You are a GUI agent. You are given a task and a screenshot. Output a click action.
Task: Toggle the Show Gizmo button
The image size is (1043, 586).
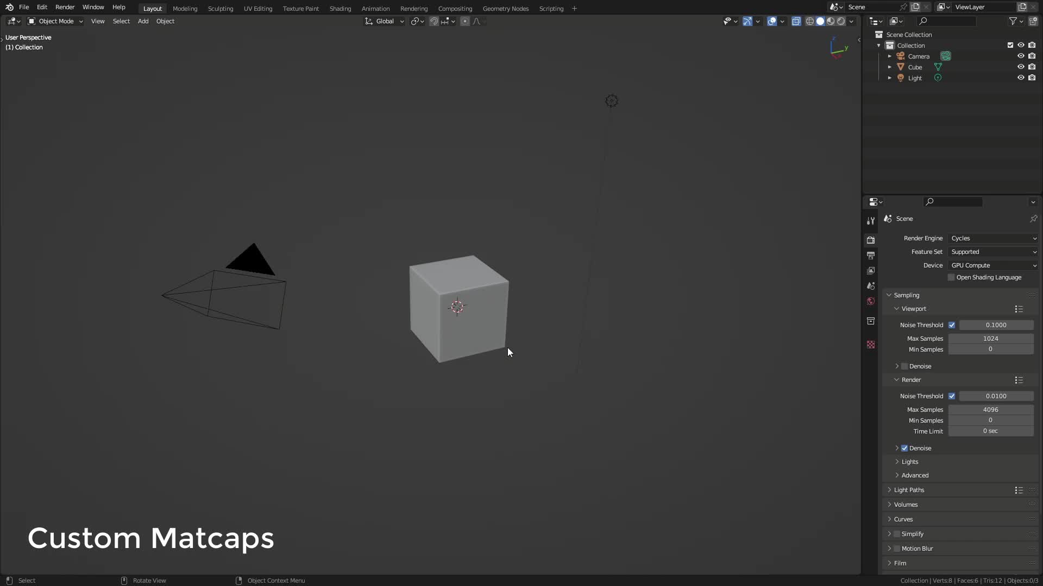(x=747, y=21)
